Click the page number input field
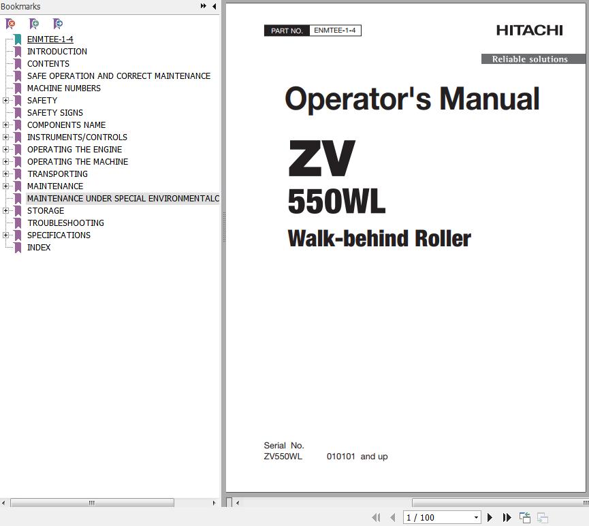This screenshot has height=526, width=589. 436,518
